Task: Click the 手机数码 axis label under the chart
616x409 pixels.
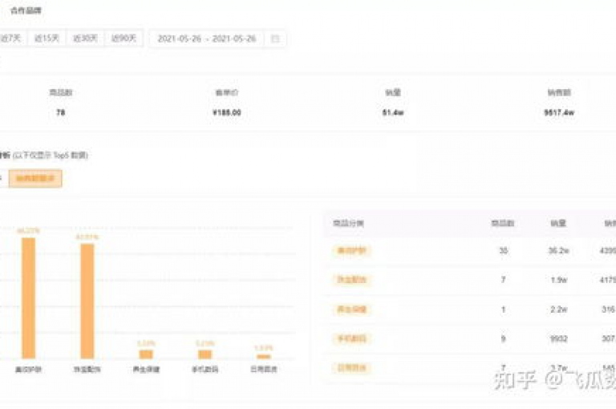Action: click(205, 370)
